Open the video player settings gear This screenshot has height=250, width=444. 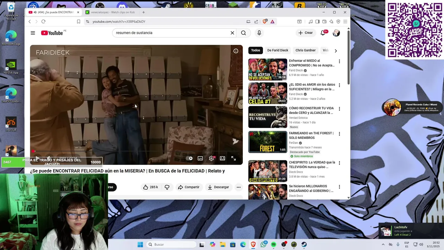point(211,158)
